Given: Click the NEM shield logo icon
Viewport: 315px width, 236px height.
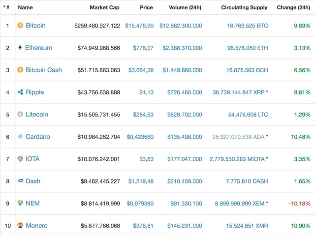Looking at the screenshot, I should pyautogui.click(x=20, y=203).
